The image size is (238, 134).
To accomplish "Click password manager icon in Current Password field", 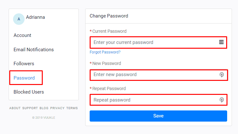I will (221, 42).
